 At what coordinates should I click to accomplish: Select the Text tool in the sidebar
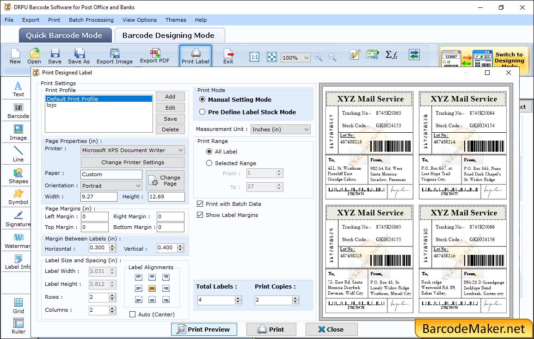click(18, 89)
